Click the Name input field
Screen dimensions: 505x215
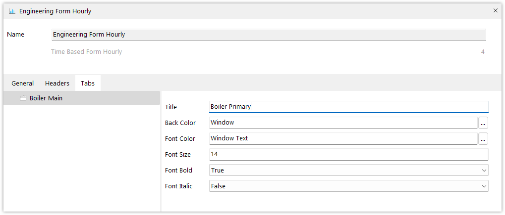(269, 35)
